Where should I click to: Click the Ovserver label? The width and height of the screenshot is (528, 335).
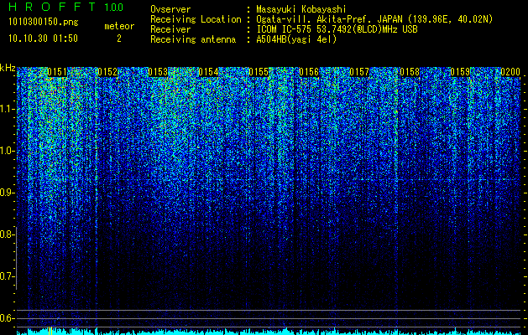coord(170,9)
